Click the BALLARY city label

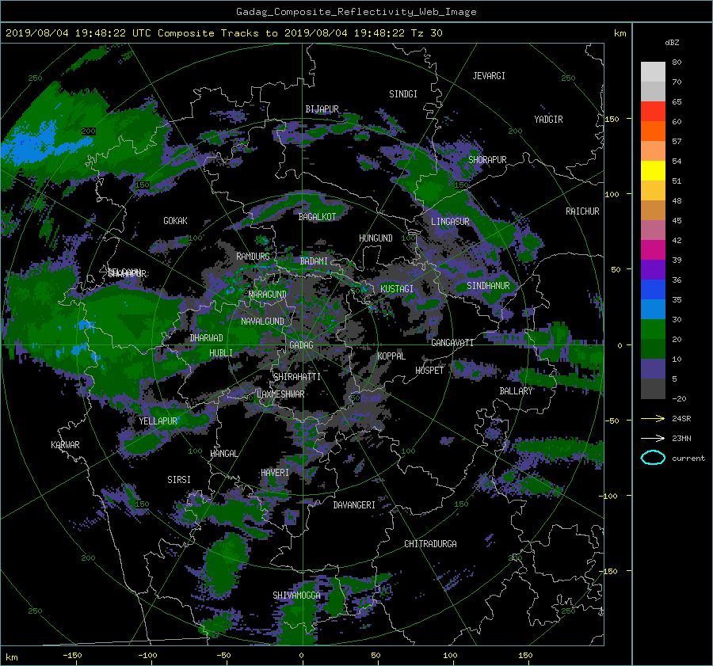(x=516, y=391)
